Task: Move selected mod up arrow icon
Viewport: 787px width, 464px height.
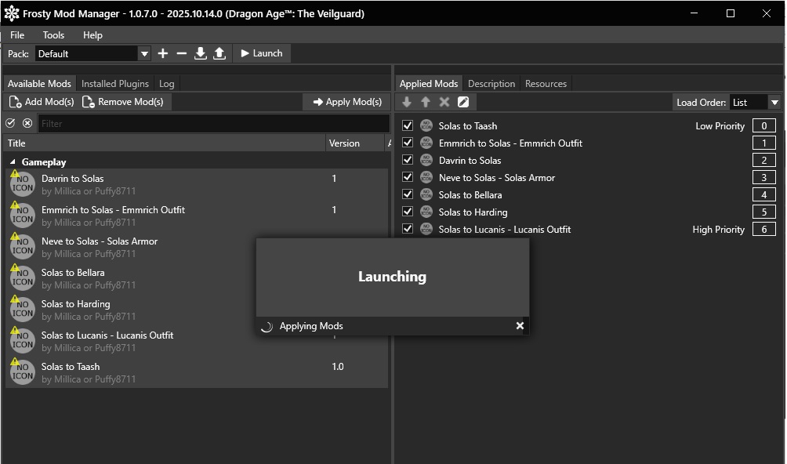Action: tap(426, 102)
